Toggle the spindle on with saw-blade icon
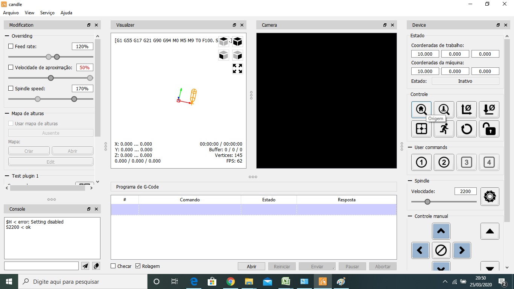This screenshot has width=514, height=289. coord(490,196)
